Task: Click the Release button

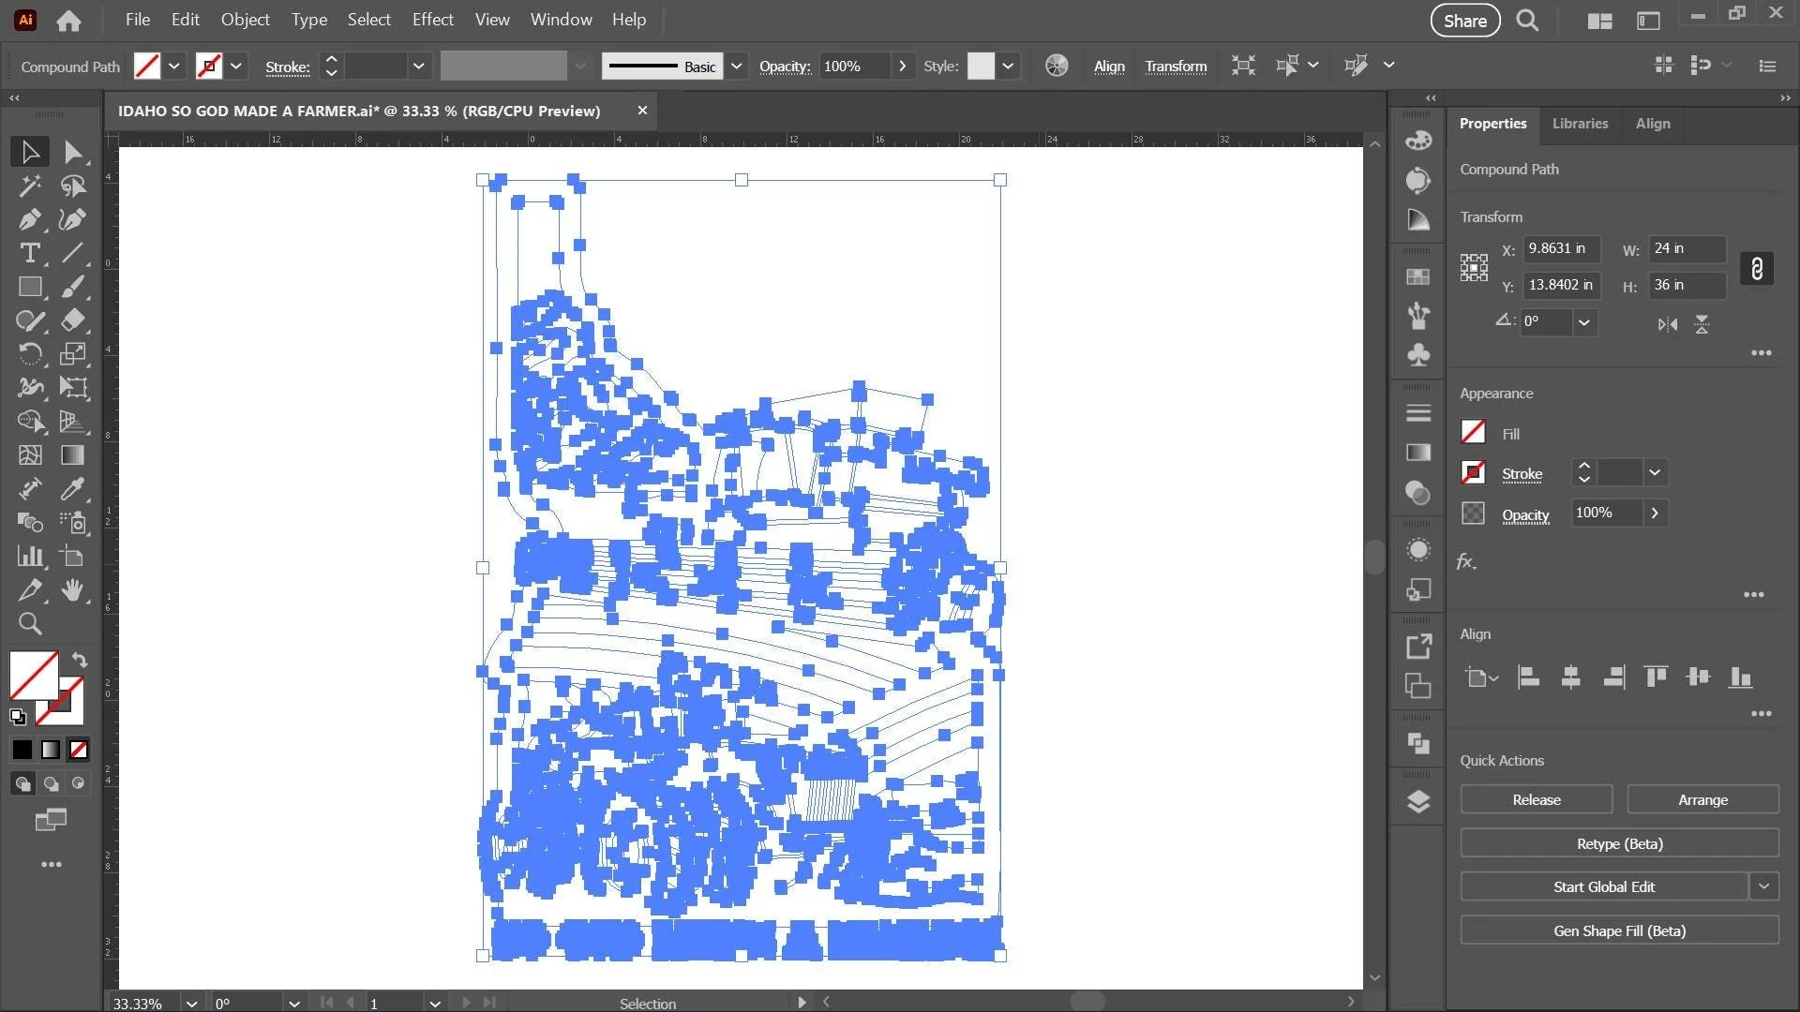Action: click(x=1536, y=800)
